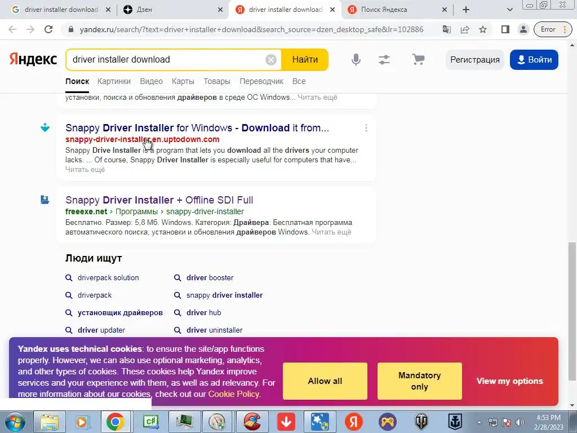
Task: Open the Все services menu
Action: coord(299,81)
